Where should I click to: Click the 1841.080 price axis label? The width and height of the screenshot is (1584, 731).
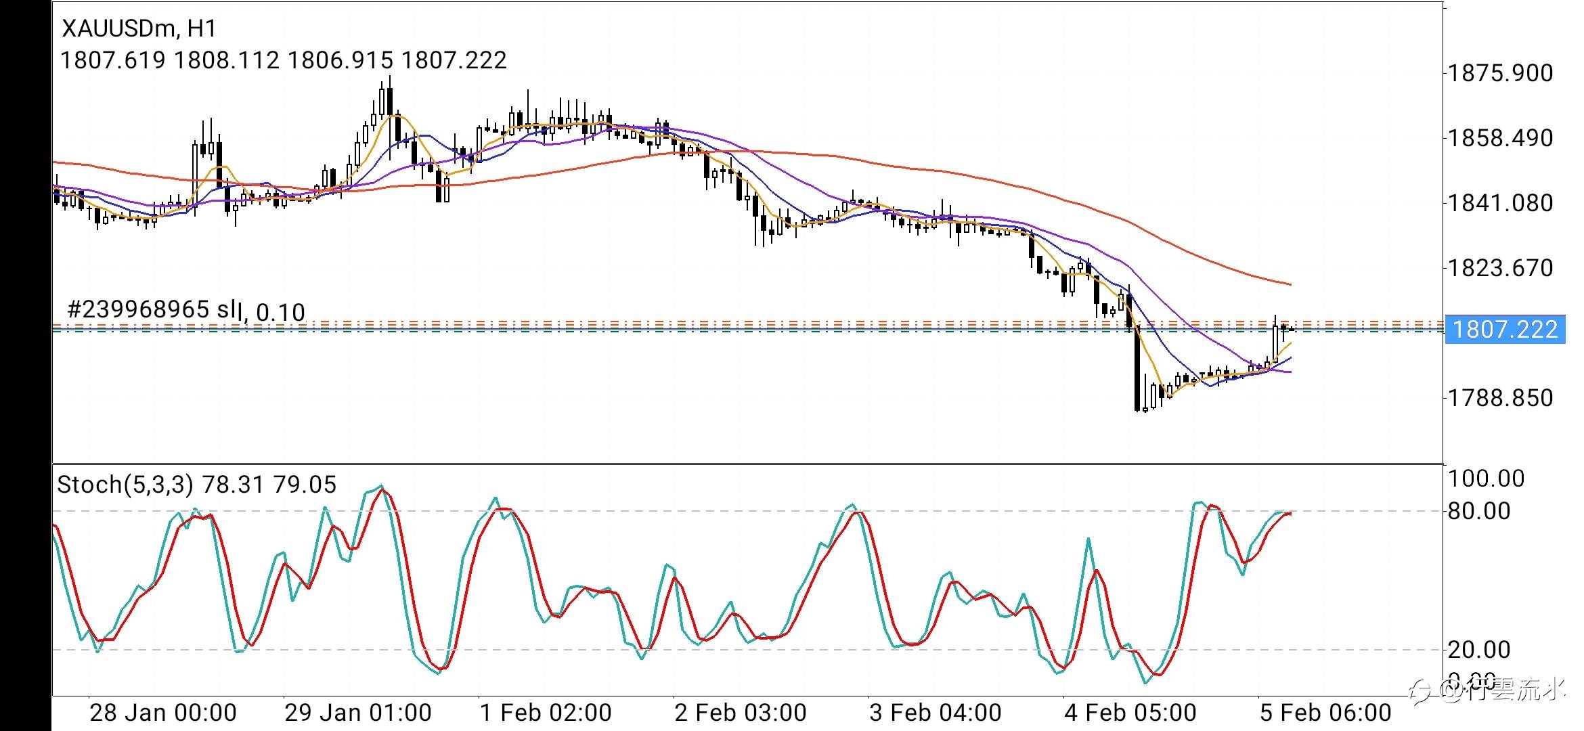1499,203
